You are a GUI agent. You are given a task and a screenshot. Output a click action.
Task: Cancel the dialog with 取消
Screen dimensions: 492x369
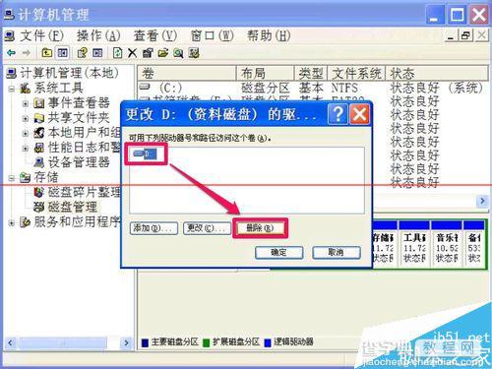pos(337,252)
